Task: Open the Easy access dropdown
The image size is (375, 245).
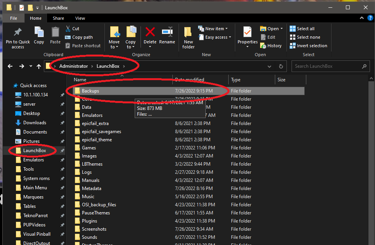Action: pyautogui.click(x=215, y=37)
